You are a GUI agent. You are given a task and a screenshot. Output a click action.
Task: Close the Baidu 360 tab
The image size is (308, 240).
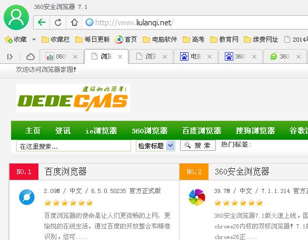coord(254,57)
